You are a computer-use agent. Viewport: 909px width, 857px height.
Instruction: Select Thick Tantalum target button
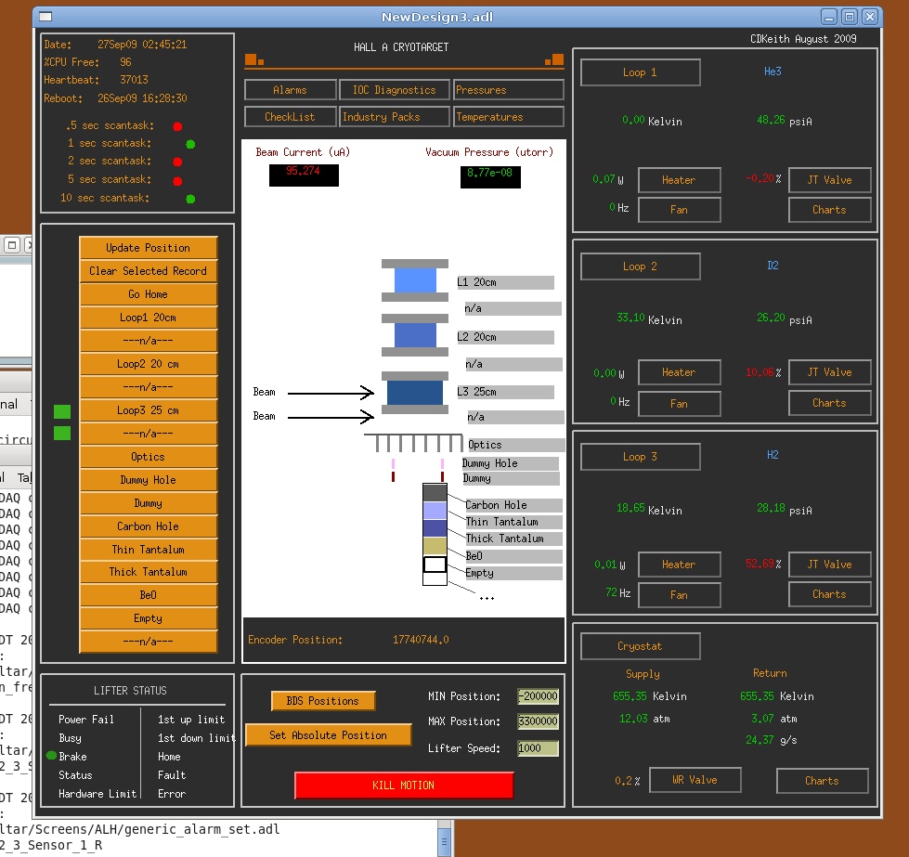point(149,572)
